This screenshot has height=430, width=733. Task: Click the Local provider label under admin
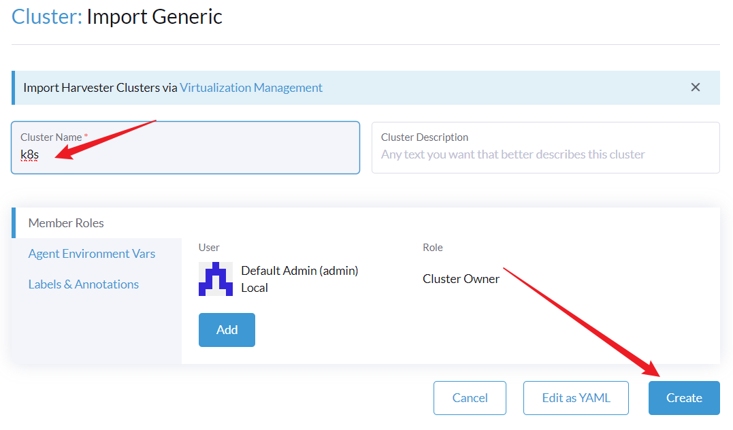click(x=255, y=288)
